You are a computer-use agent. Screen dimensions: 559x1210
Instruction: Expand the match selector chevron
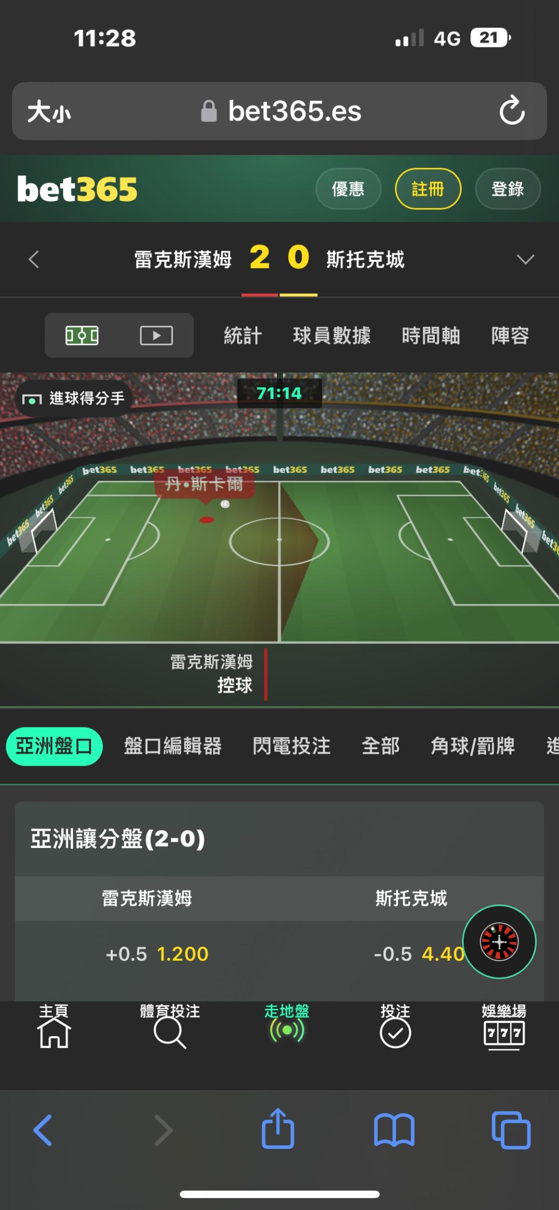point(525,259)
